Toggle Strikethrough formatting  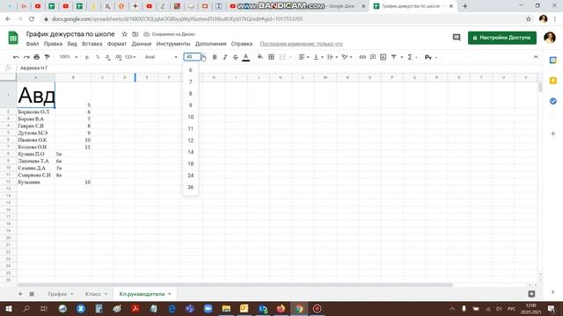pos(235,57)
